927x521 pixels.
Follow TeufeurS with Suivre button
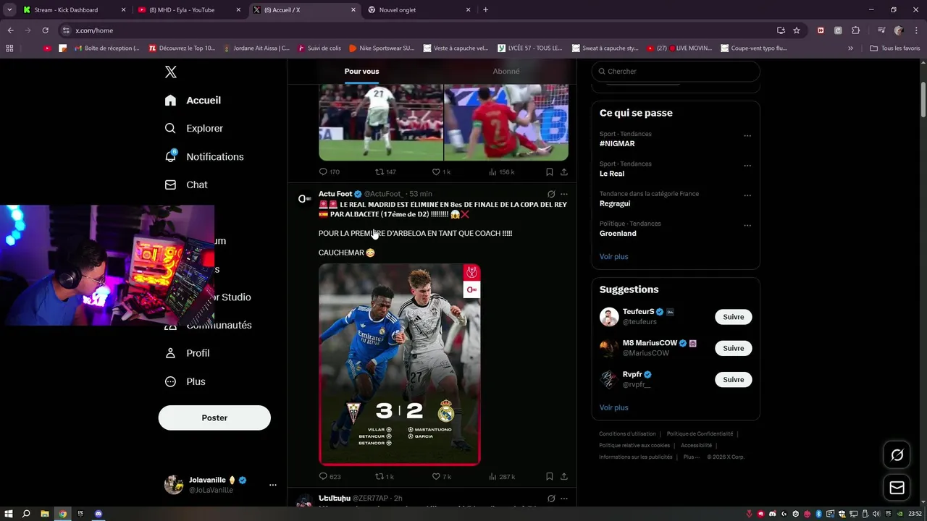point(733,317)
